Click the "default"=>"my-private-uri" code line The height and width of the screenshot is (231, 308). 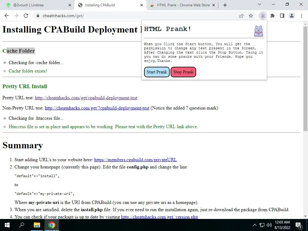pos(45,194)
